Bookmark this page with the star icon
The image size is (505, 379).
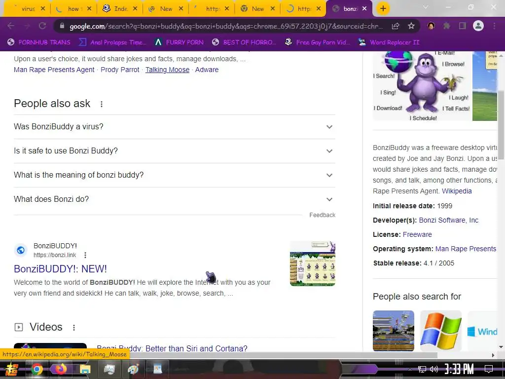coord(411,26)
